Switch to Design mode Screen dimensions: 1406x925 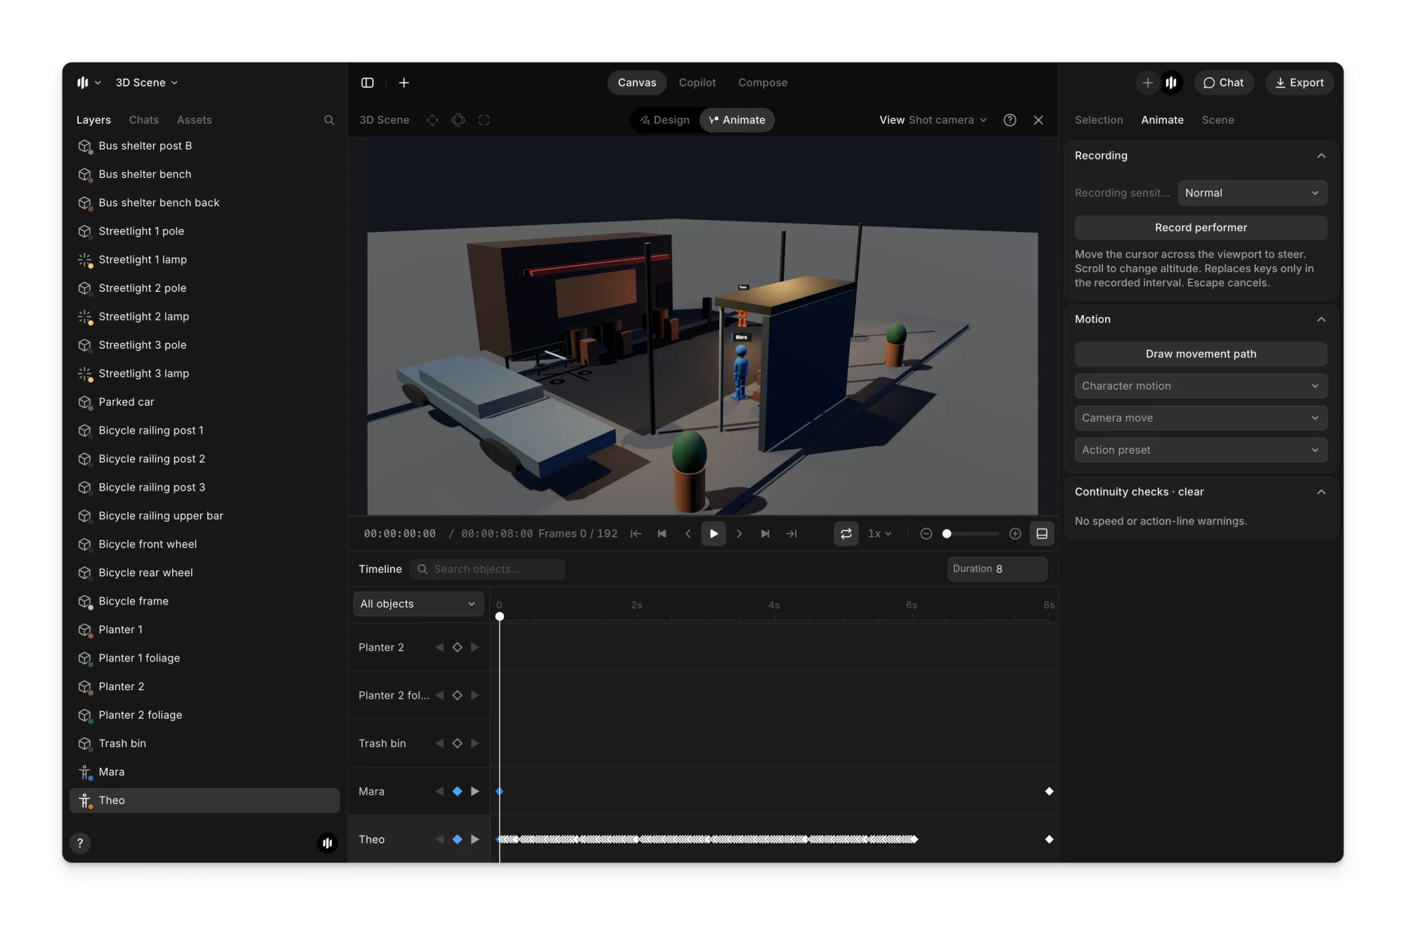(664, 120)
